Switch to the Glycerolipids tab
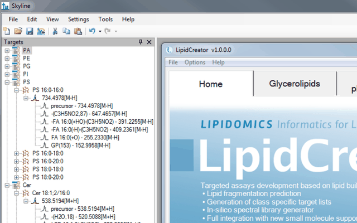 pyautogui.click(x=295, y=84)
